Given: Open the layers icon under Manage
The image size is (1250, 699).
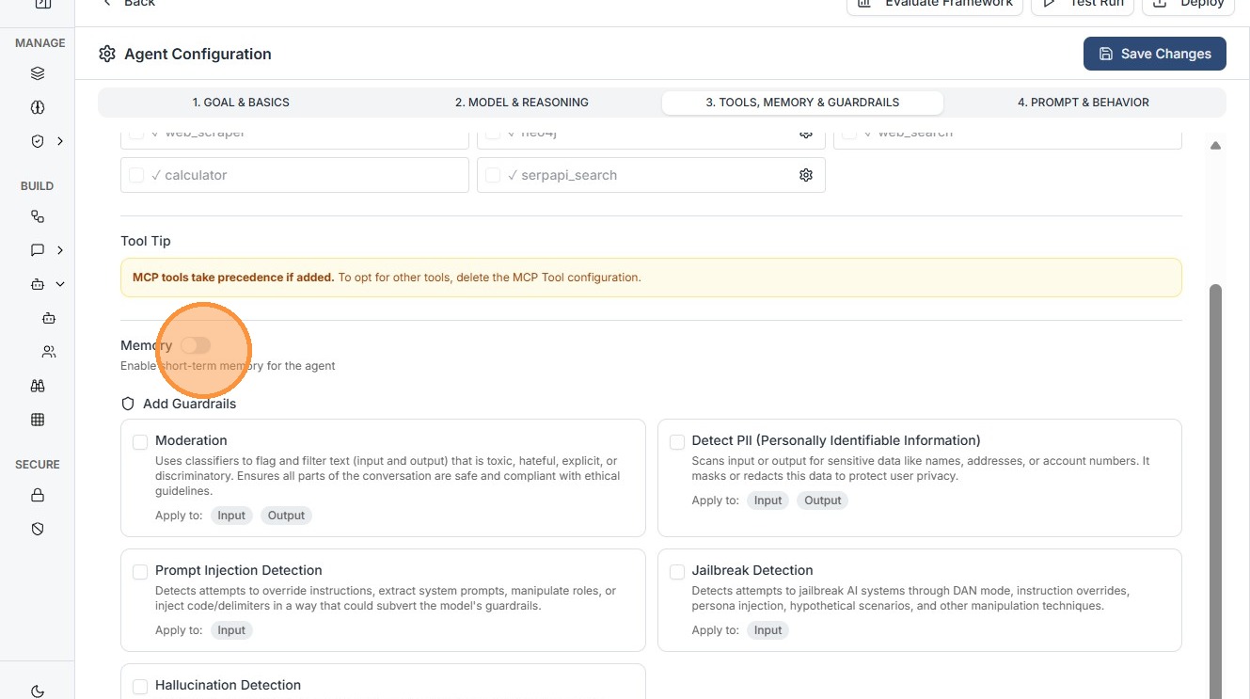Looking at the screenshot, I should (38, 73).
